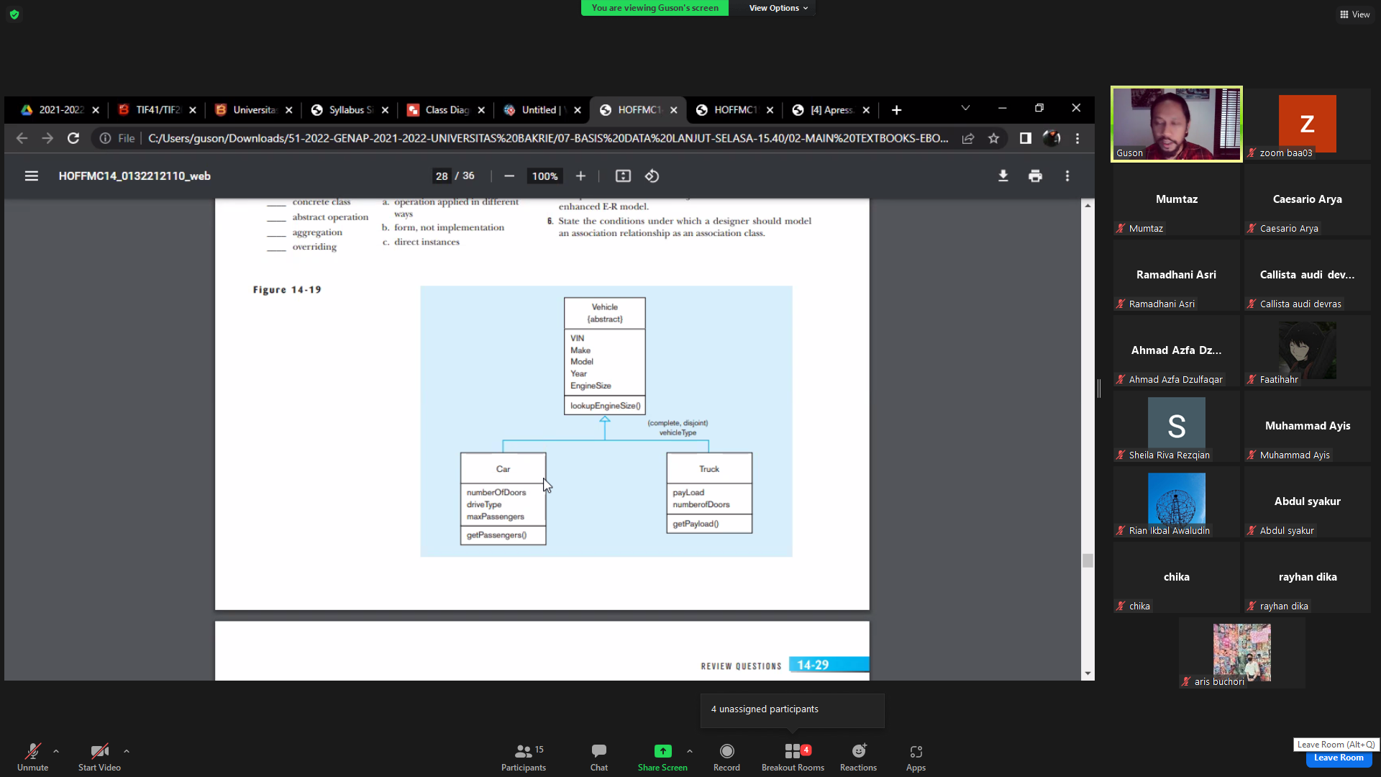Open View Options dropdown

[x=778, y=8]
